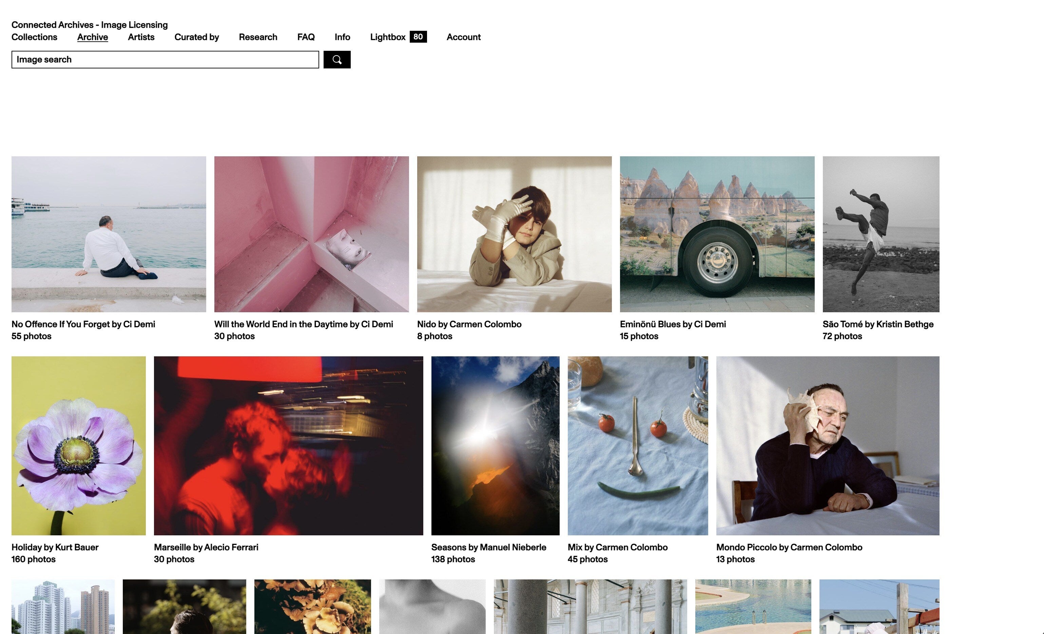Open Nido by Carmen Colombo title link
Image resolution: width=1044 pixels, height=634 pixels.
coord(469,324)
